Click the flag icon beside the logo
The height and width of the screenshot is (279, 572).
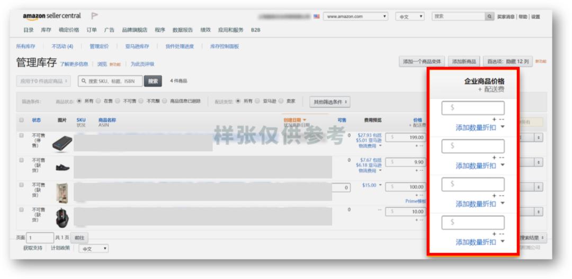coord(94,16)
